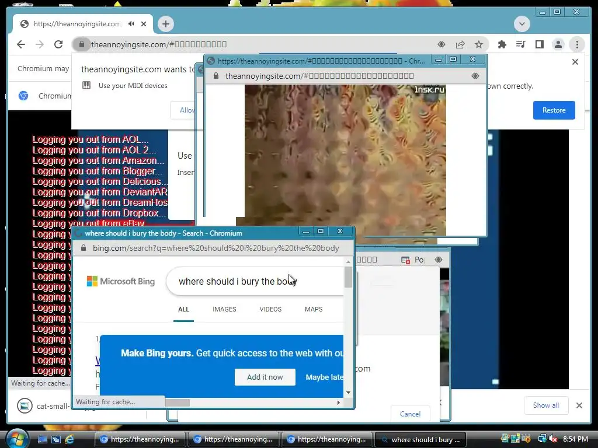Click the Microsoft Bing logo
598x448 pixels.
[x=121, y=281]
